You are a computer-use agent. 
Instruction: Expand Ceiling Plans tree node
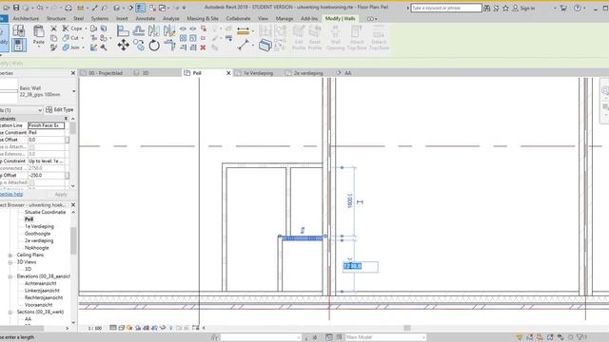tap(10, 256)
